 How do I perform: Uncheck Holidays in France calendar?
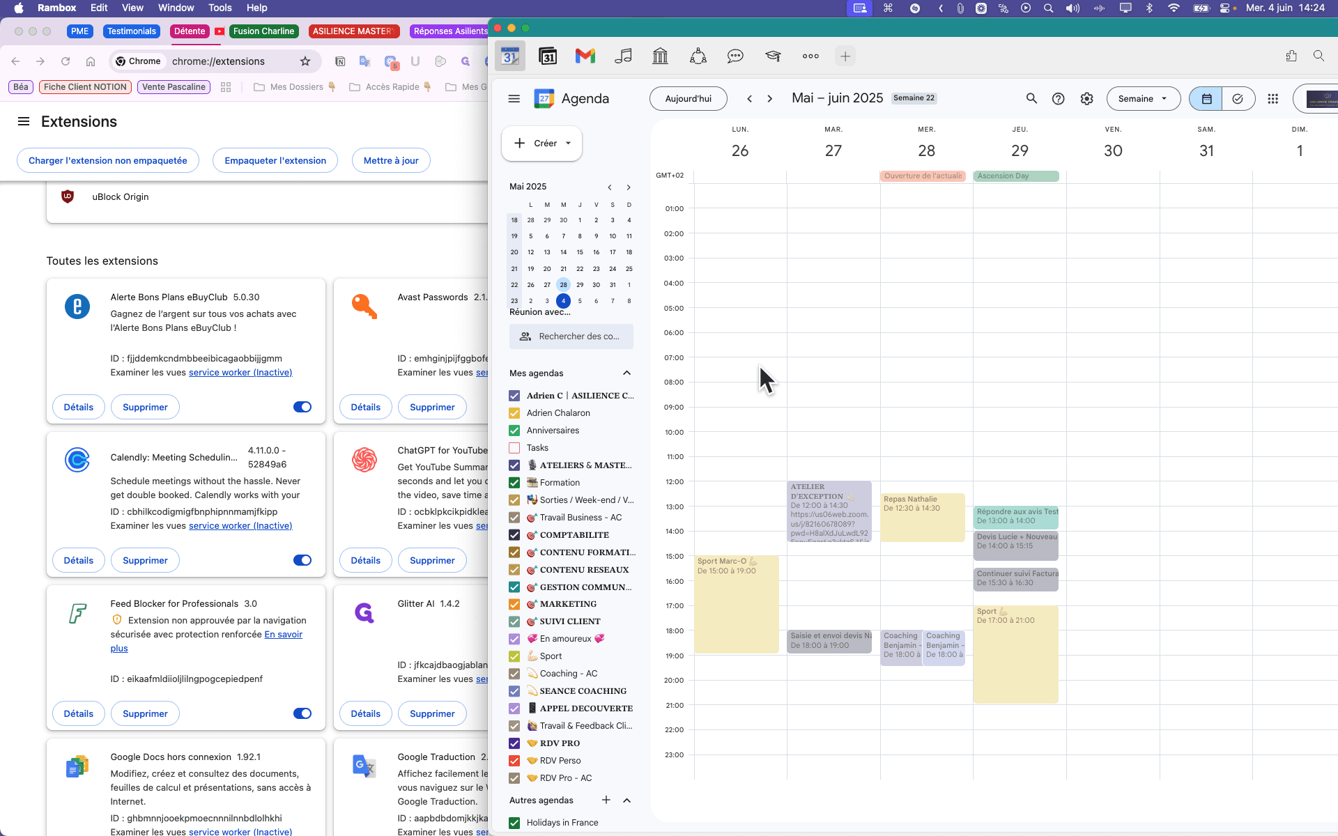click(514, 823)
